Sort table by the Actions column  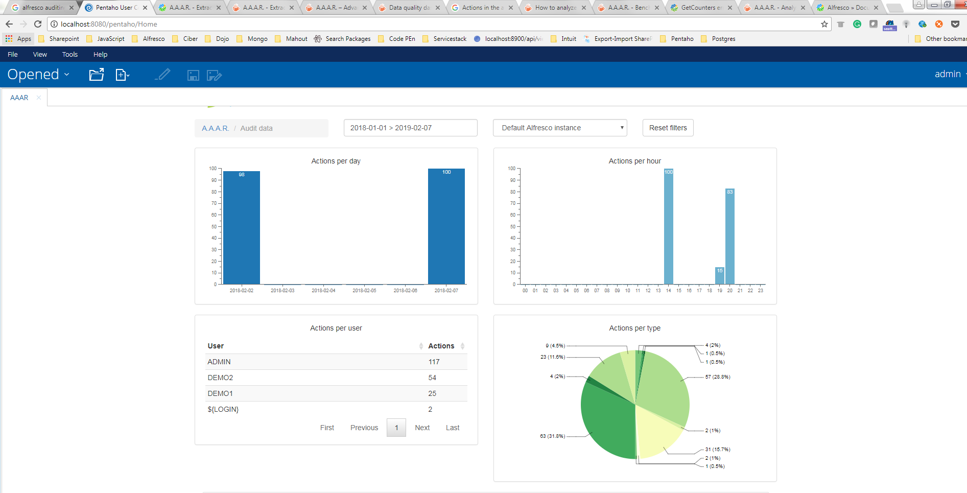pos(446,346)
